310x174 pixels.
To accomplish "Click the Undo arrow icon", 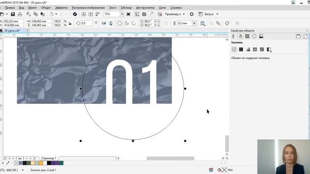I will point(51,14).
